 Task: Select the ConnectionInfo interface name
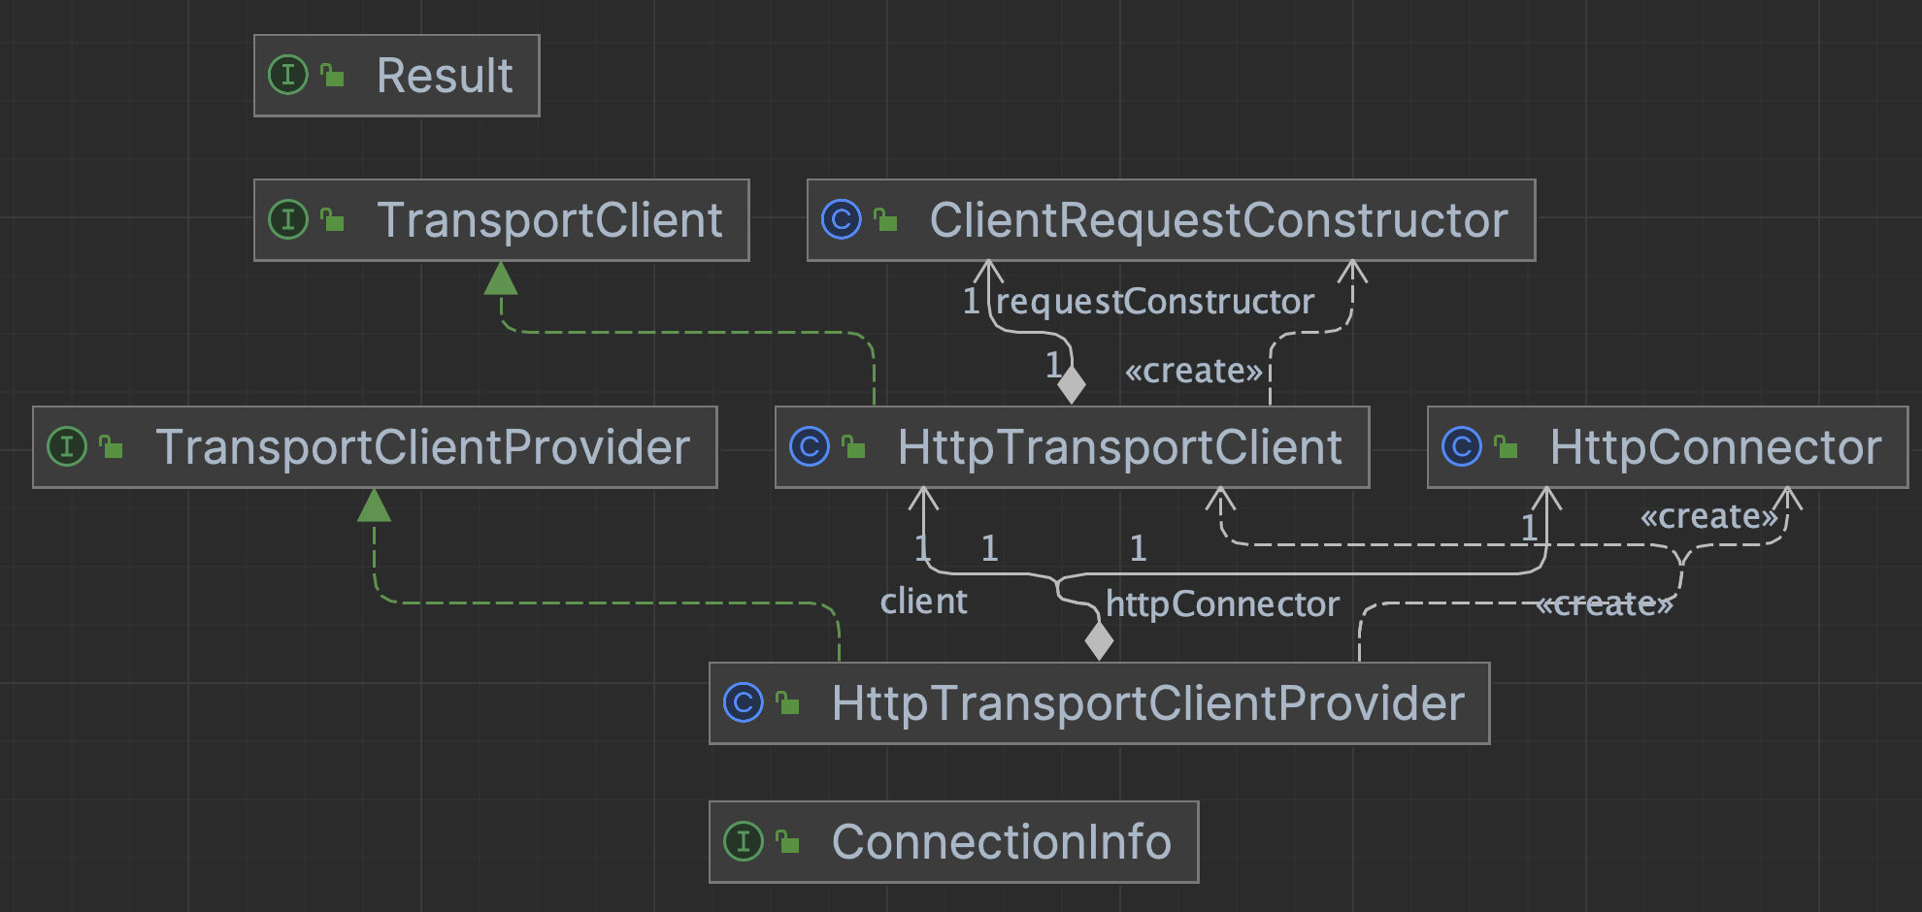click(x=1001, y=842)
